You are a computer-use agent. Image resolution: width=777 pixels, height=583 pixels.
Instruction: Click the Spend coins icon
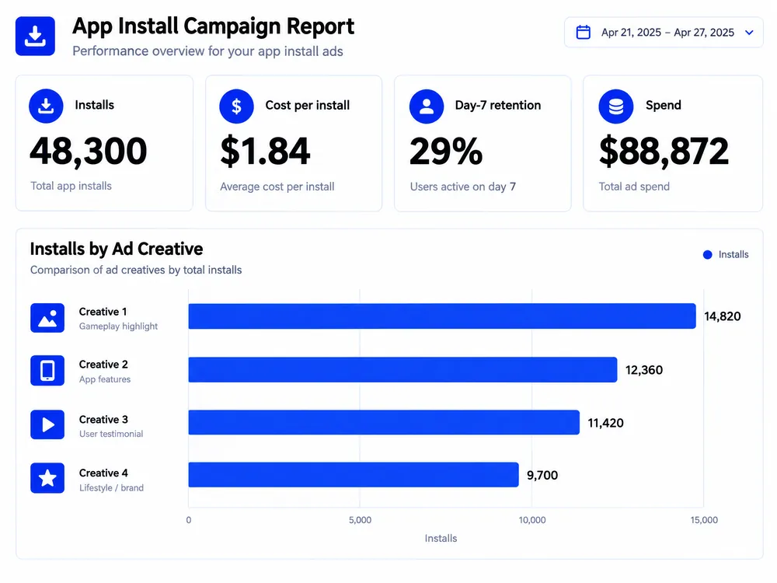(x=616, y=106)
